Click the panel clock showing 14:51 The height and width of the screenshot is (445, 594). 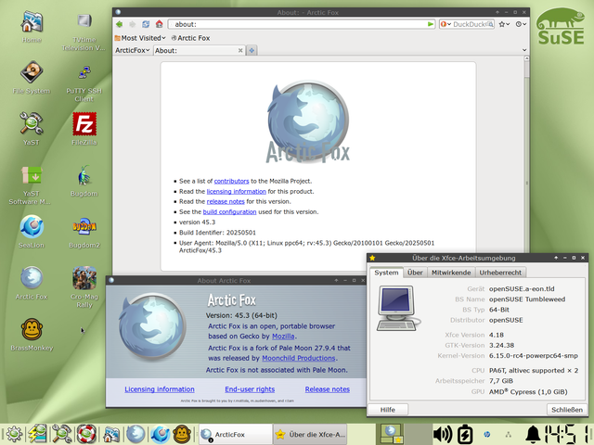tap(567, 434)
